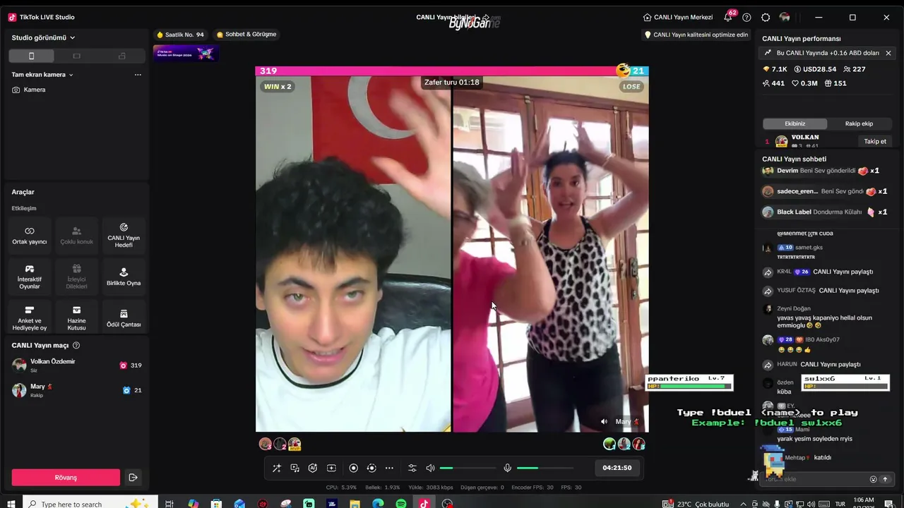This screenshot has width=904, height=508.
Task: Open the emoji picker in chat
Action: click(873, 479)
